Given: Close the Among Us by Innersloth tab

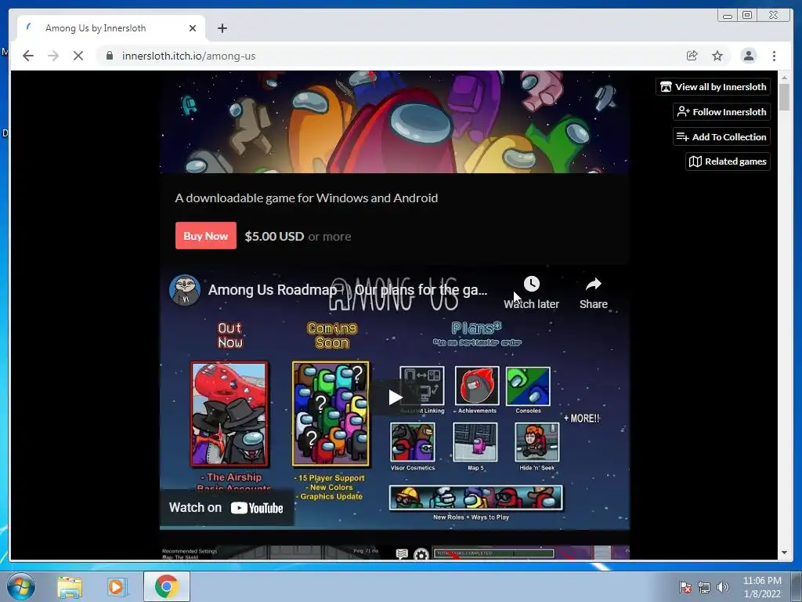Looking at the screenshot, I should pos(193,28).
